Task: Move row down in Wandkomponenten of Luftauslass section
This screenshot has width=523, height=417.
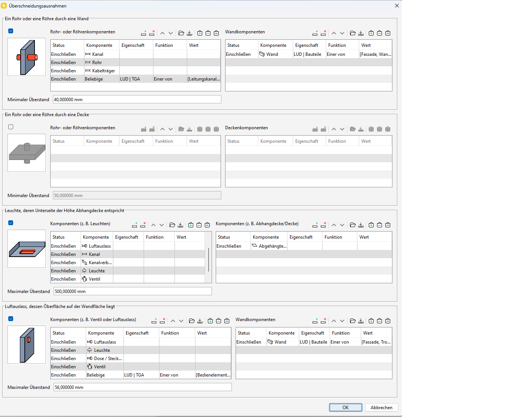Action: 342,321
